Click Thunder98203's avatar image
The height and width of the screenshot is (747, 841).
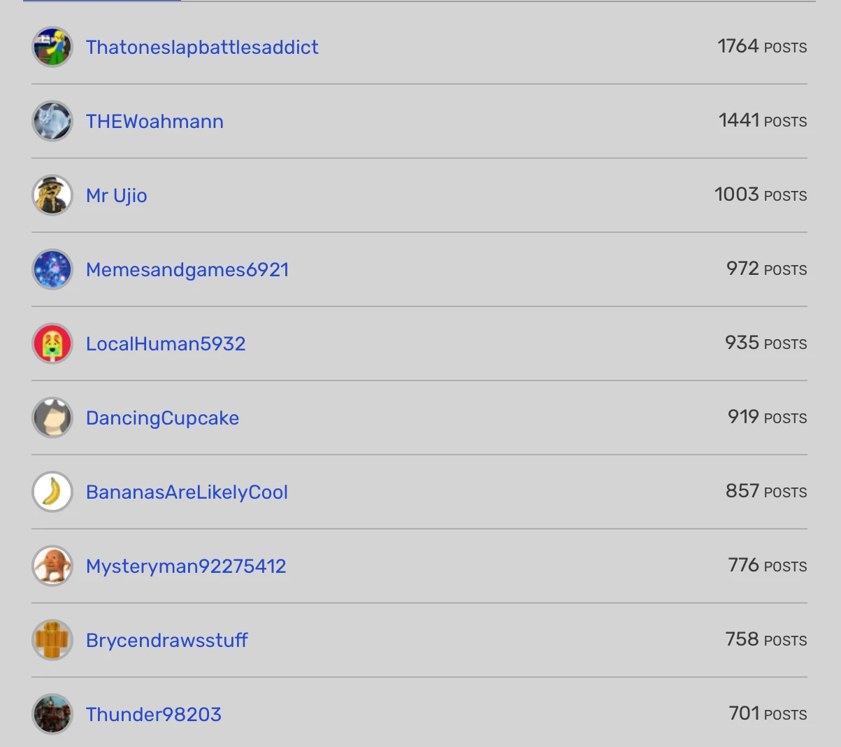click(52, 713)
